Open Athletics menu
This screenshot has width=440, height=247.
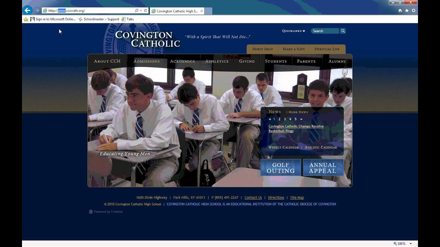[217, 61]
